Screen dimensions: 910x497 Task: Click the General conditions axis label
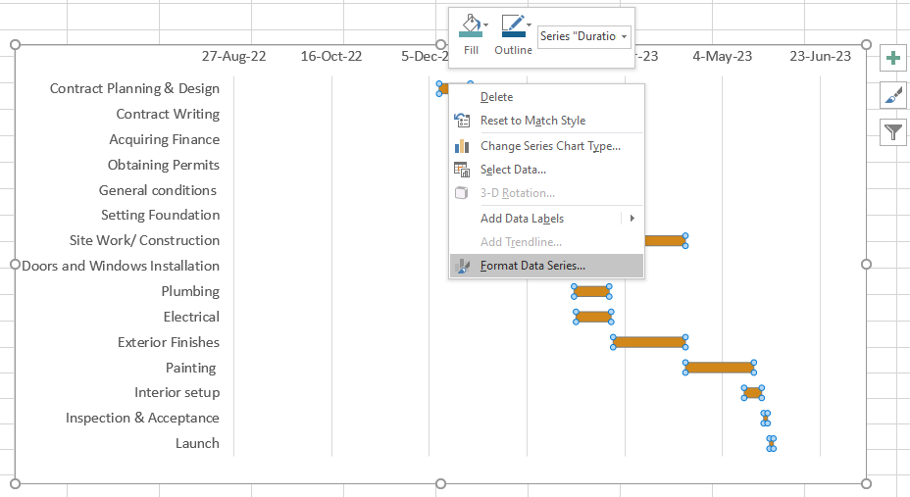[158, 190]
